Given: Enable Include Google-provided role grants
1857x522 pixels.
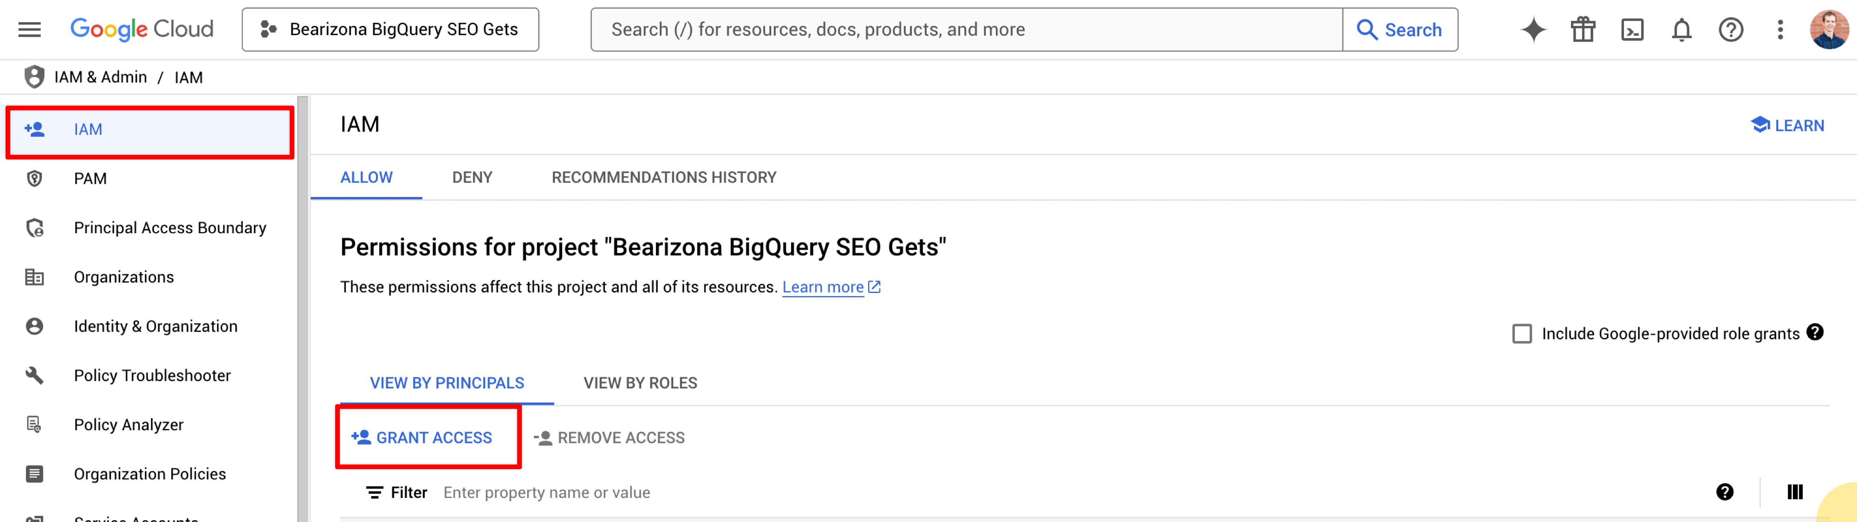Looking at the screenshot, I should [1522, 333].
